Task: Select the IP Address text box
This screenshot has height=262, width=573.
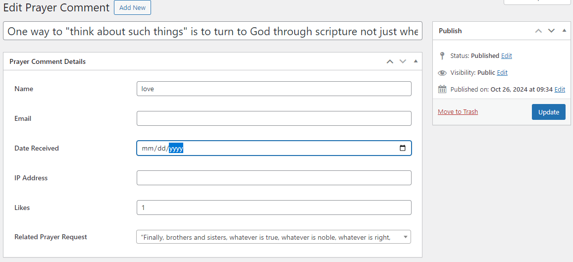Action: [x=274, y=178]
